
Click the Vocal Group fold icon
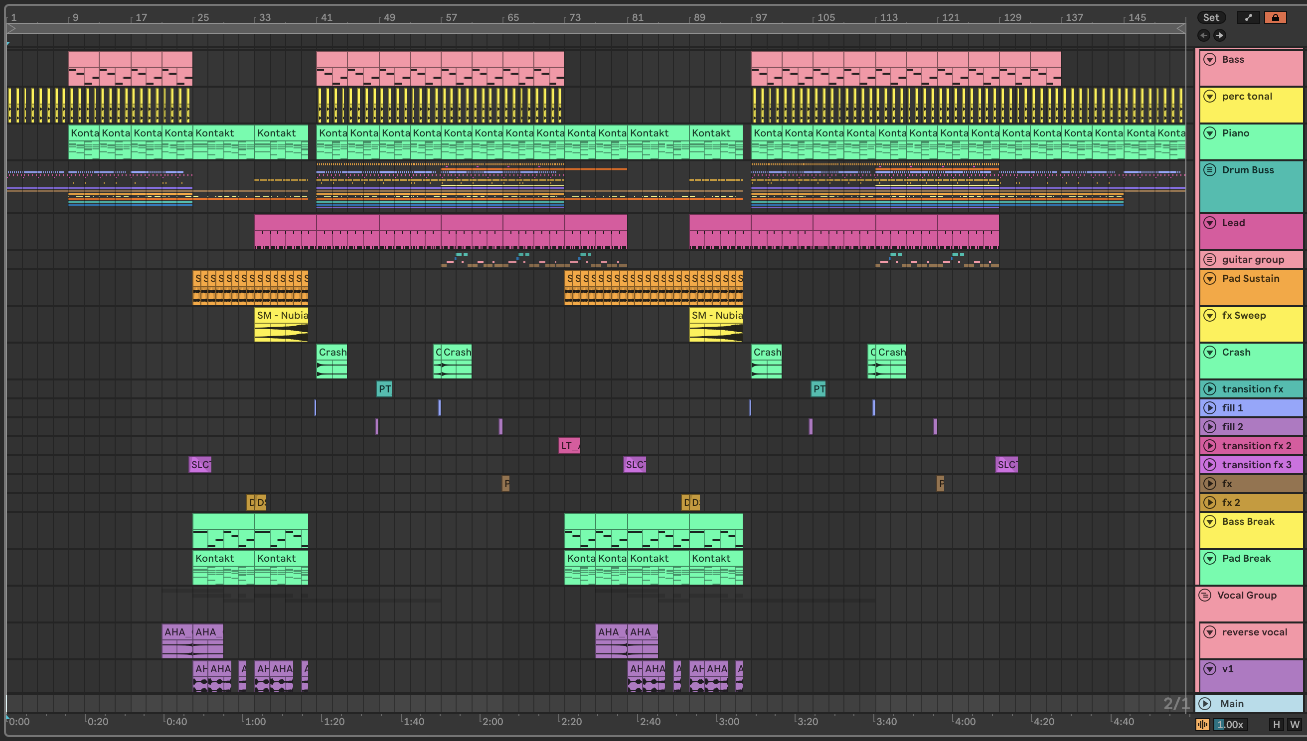point(1205,596)
